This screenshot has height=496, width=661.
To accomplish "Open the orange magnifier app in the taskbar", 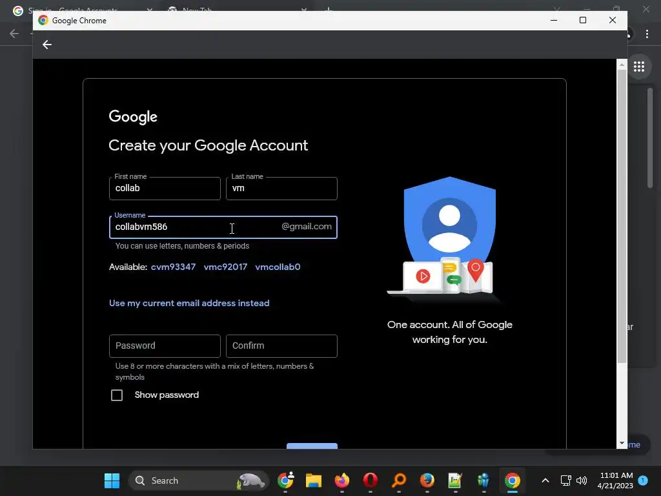I will [398, 480].
